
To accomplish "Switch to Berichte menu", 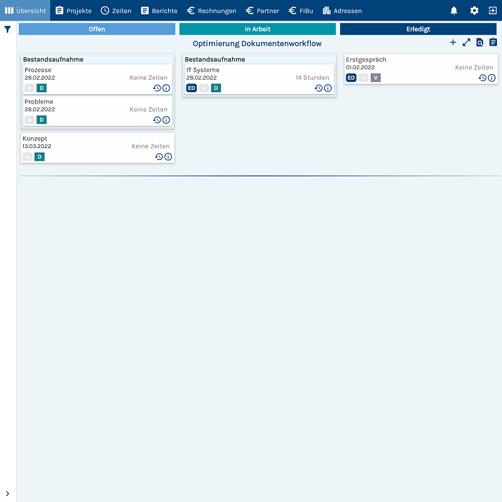I will [x=159, y=11].
